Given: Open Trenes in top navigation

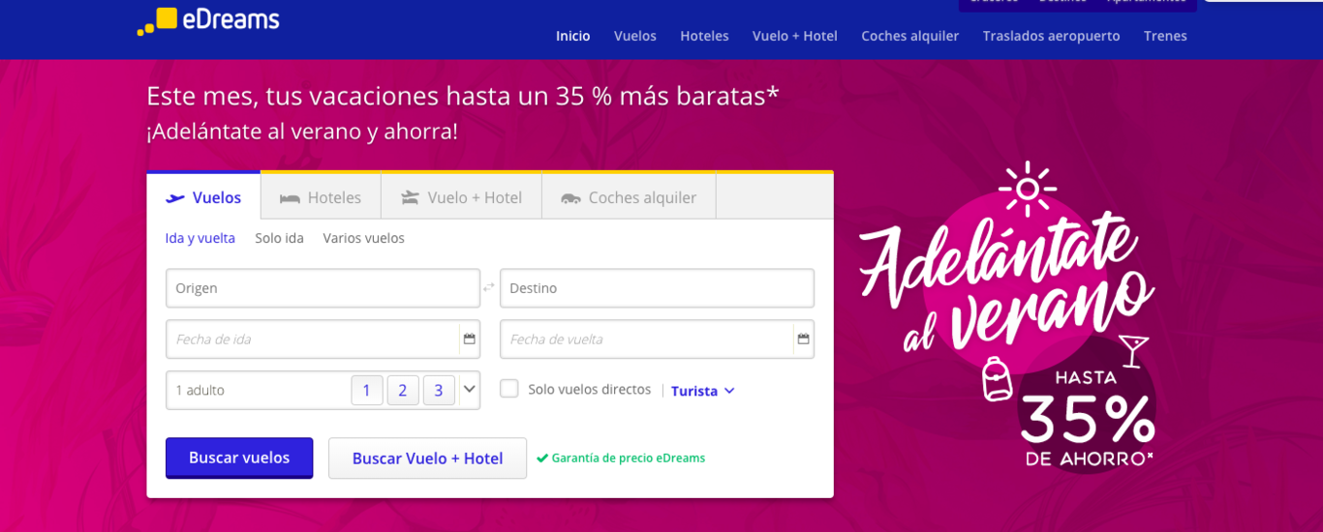Looking at the screenshot, I should (x=1165, y=36).
